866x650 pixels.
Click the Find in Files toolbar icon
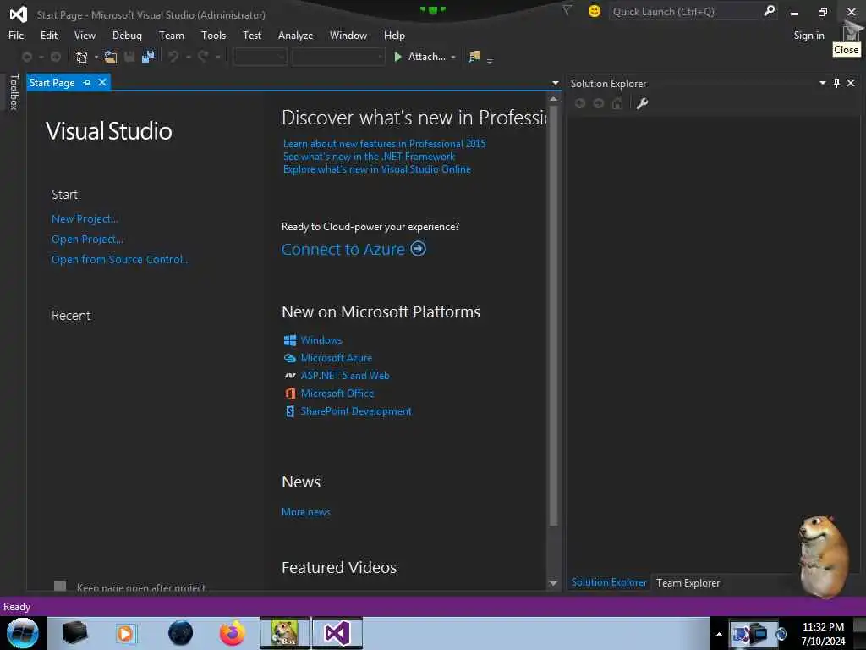click(x=474, y=57)
